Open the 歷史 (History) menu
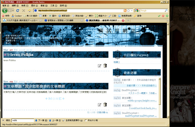 tap(35, 6)
